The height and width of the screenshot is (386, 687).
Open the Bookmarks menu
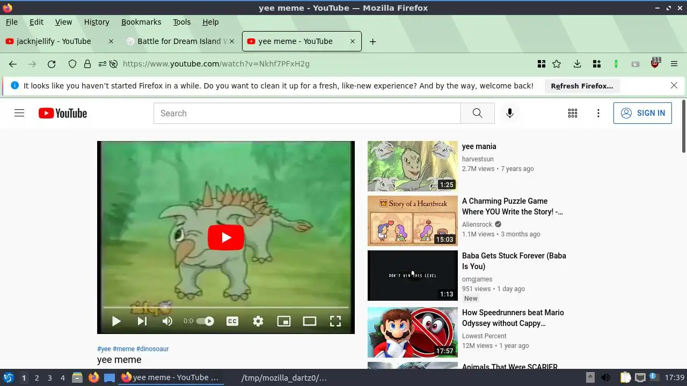point(141,22)
